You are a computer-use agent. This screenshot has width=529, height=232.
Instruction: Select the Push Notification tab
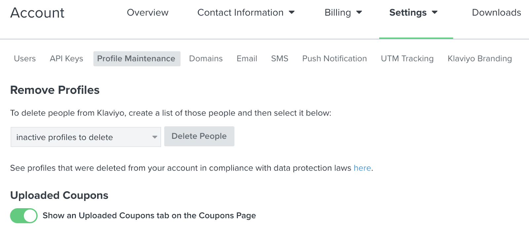334,59
